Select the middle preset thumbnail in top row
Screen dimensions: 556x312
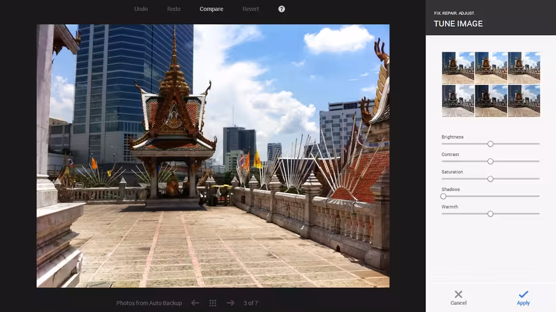click(491, 68)
